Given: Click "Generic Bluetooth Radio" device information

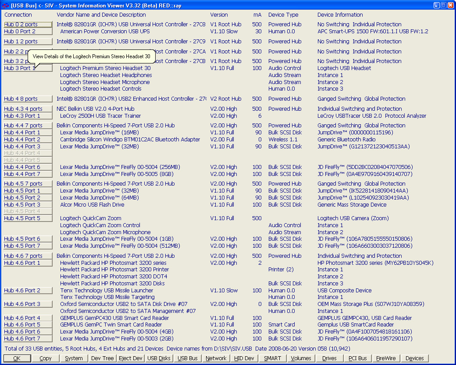Looking at the screenshot, I should [346, 139].
